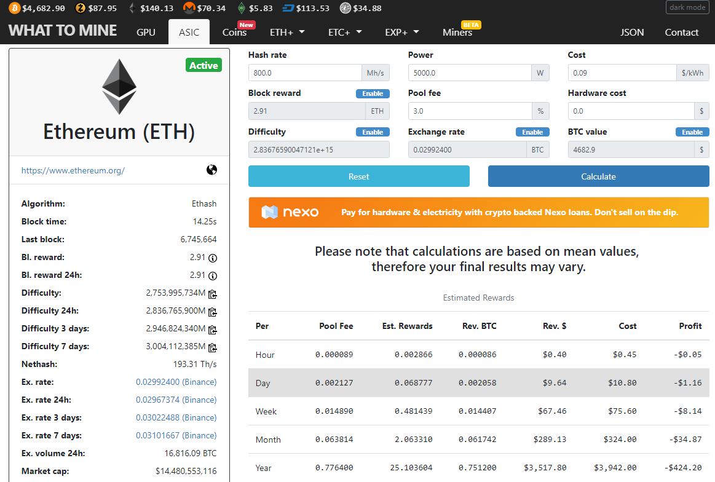This screenshot has height=482, width=715.
Task: Click the Reset button
Action: (x=359, y=176)
